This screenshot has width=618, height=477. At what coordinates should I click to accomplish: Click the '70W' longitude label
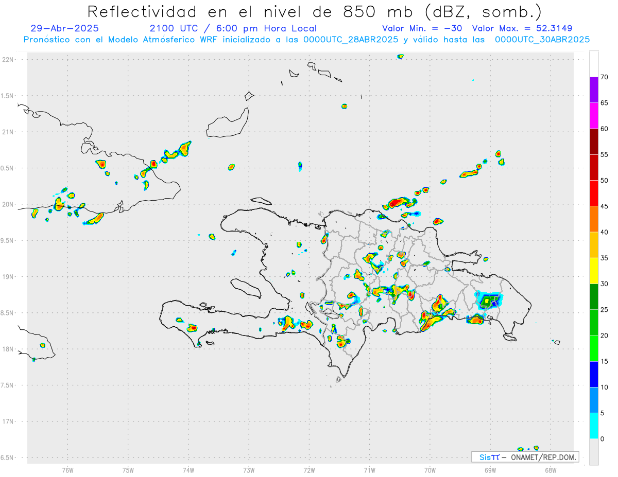coord(430,470)
